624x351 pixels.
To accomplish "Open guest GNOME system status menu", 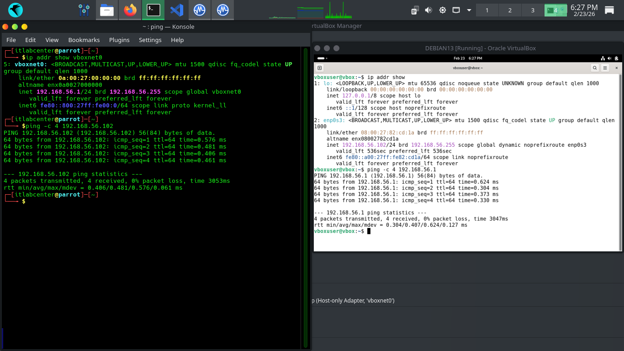I will (610, 58).
